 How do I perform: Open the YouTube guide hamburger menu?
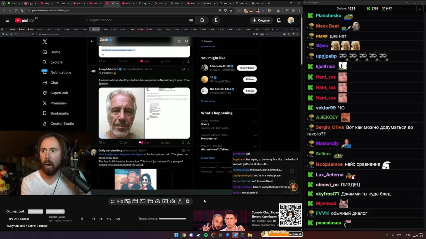7,20
